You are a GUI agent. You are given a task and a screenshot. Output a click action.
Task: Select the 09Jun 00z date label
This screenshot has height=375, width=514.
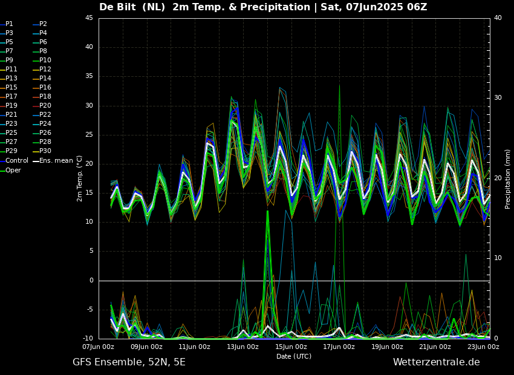click(x=147, y=347)
